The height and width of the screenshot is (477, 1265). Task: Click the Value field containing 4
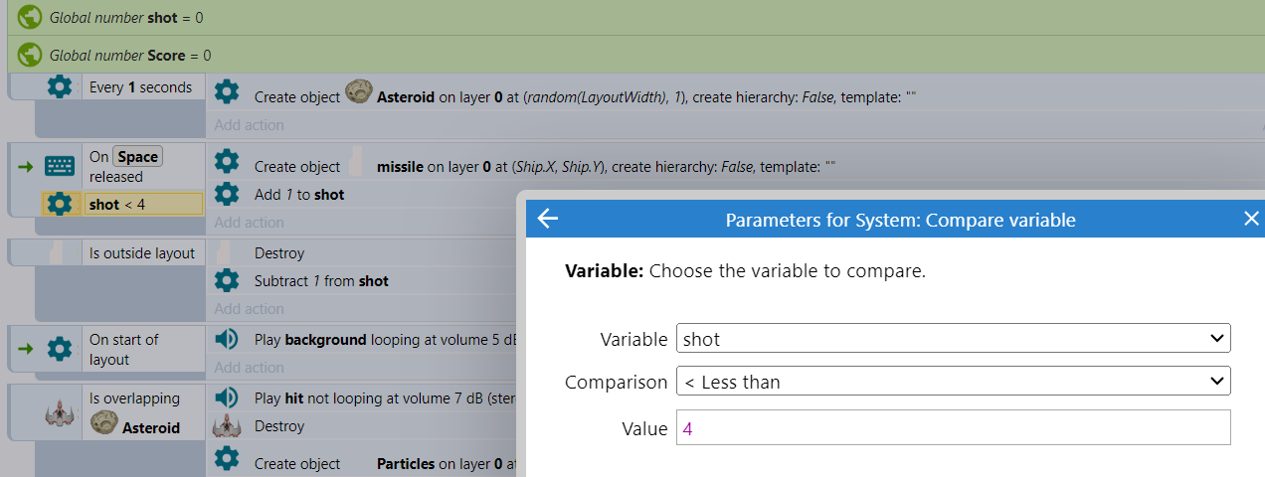953,428
